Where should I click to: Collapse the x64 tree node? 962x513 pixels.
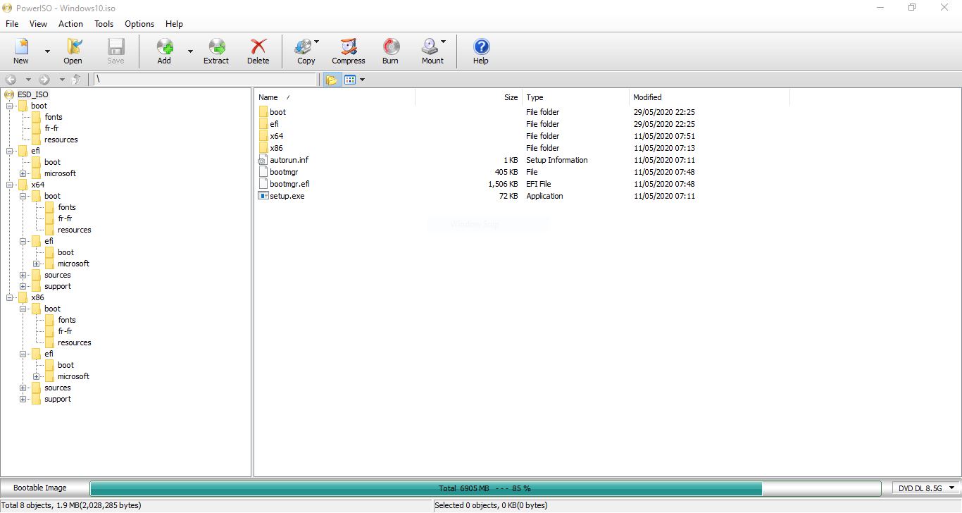(x=10, y=185)
